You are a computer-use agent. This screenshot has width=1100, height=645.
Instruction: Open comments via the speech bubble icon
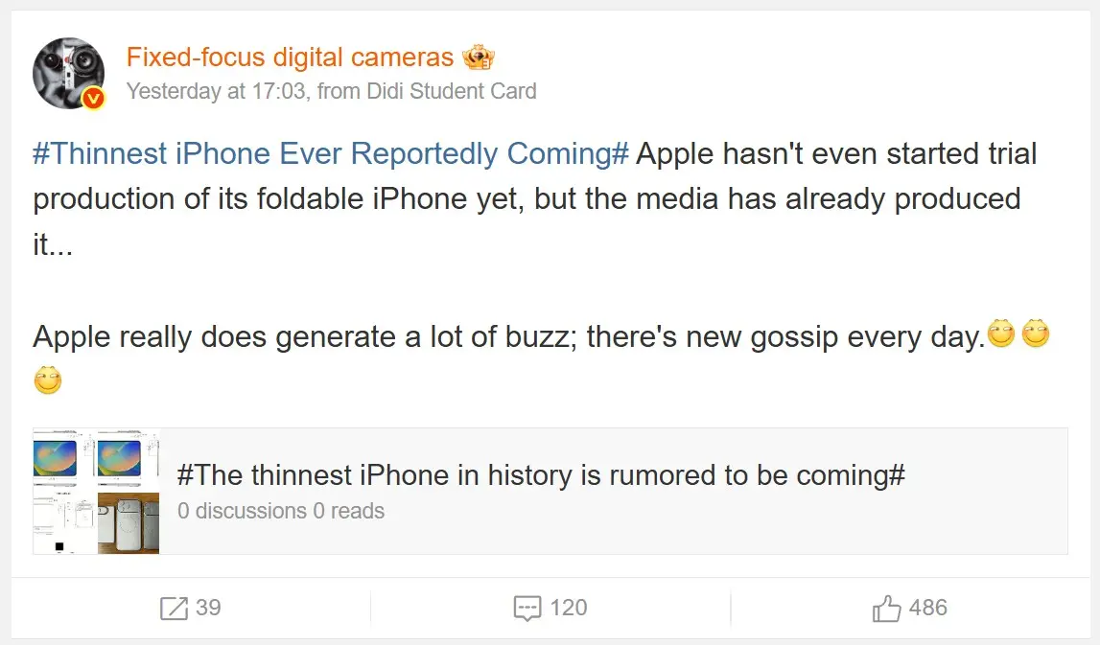click(527, 609)
